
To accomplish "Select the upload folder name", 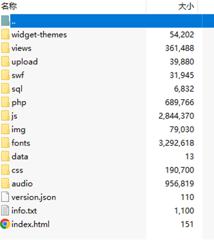I will click(24, 62).
